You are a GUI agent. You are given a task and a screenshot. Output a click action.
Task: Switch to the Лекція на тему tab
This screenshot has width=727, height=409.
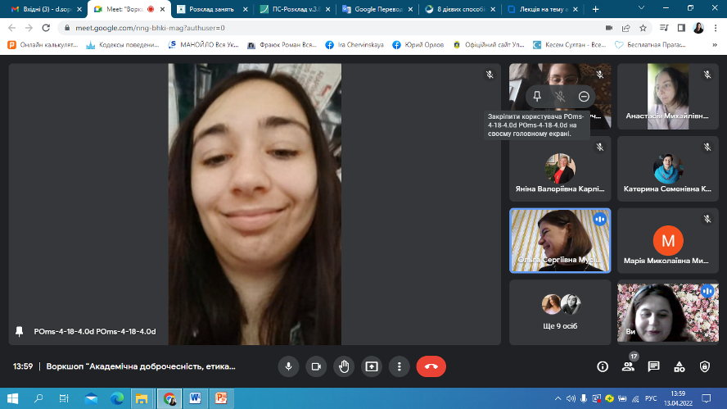tap(543, 9)
